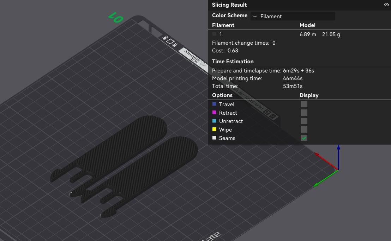Open the Color Scheme Filament dropdown
This screenshot has height=241, width=391.
[x=293, y=17]
